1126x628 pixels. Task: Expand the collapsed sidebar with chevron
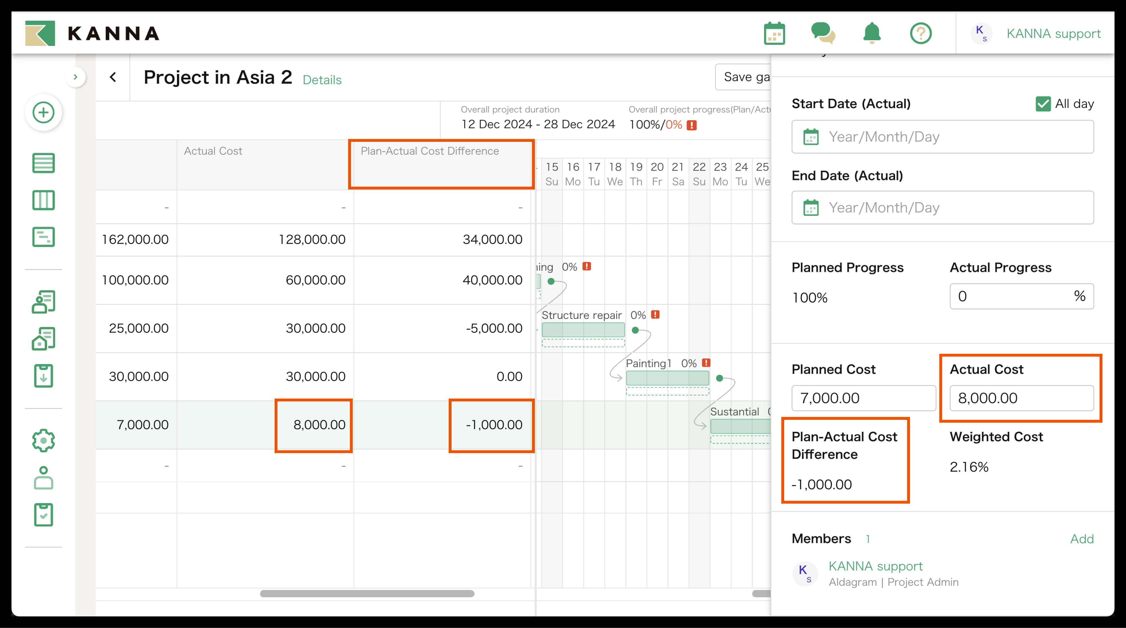pyautogui.click(x=76, y=77)
